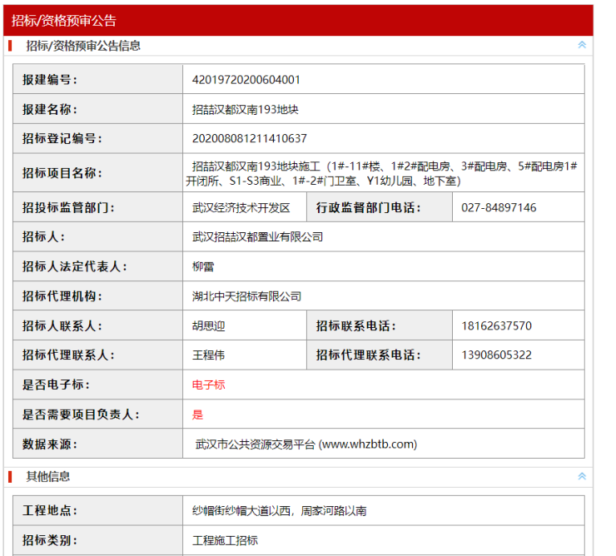Click the agency name 湖北中天招标有限公司

tap(246, 296)
